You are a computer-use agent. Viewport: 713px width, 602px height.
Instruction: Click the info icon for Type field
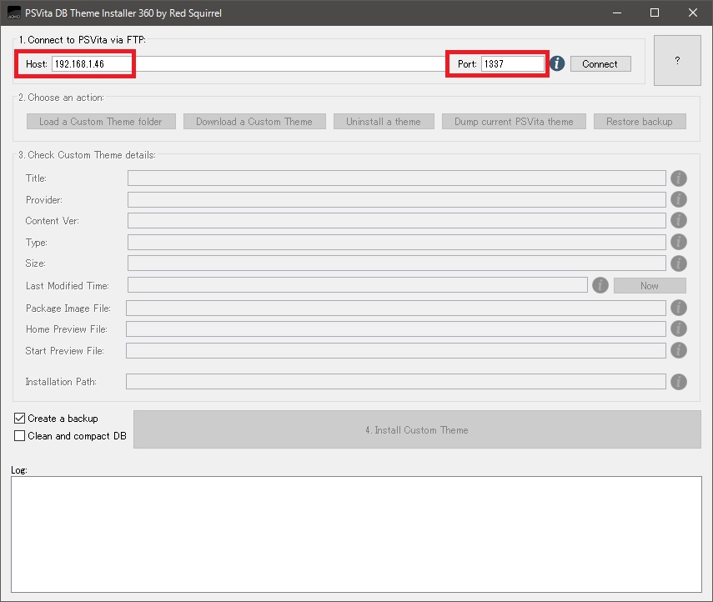click(679, 242)
